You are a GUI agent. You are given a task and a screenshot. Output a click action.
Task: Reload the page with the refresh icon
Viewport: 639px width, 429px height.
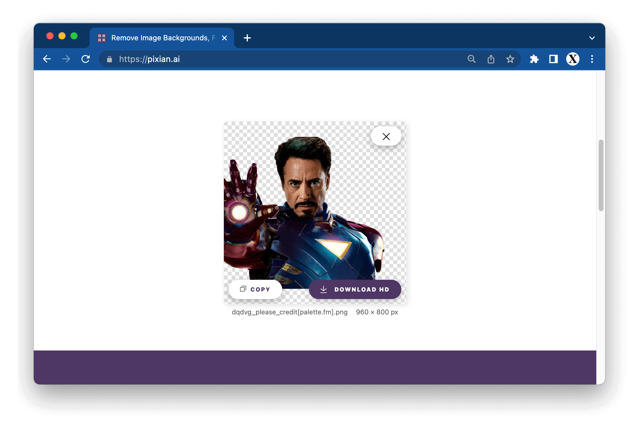[x=86, y=59]
